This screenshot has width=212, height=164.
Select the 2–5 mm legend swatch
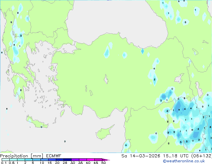[29, 160]
